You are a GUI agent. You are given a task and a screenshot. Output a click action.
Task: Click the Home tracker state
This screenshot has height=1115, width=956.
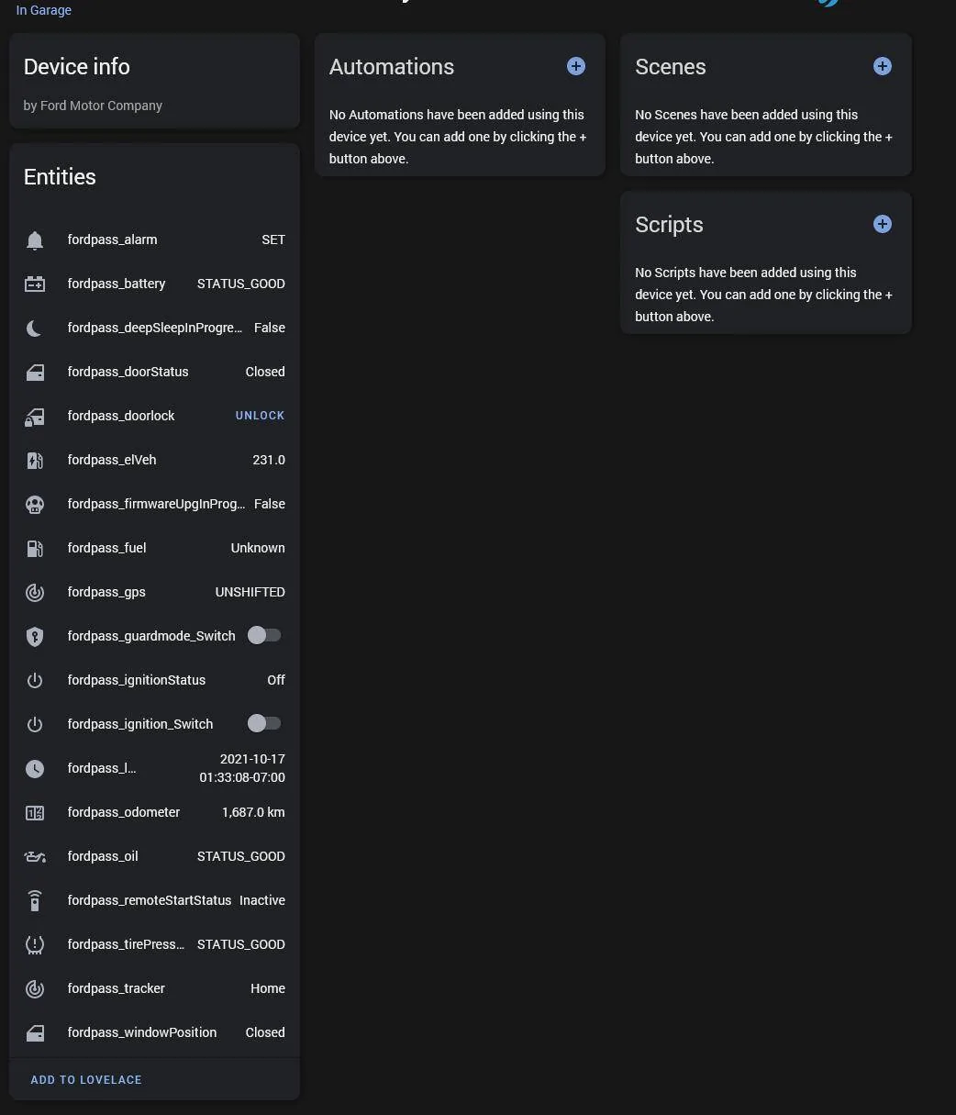[268, 988]
